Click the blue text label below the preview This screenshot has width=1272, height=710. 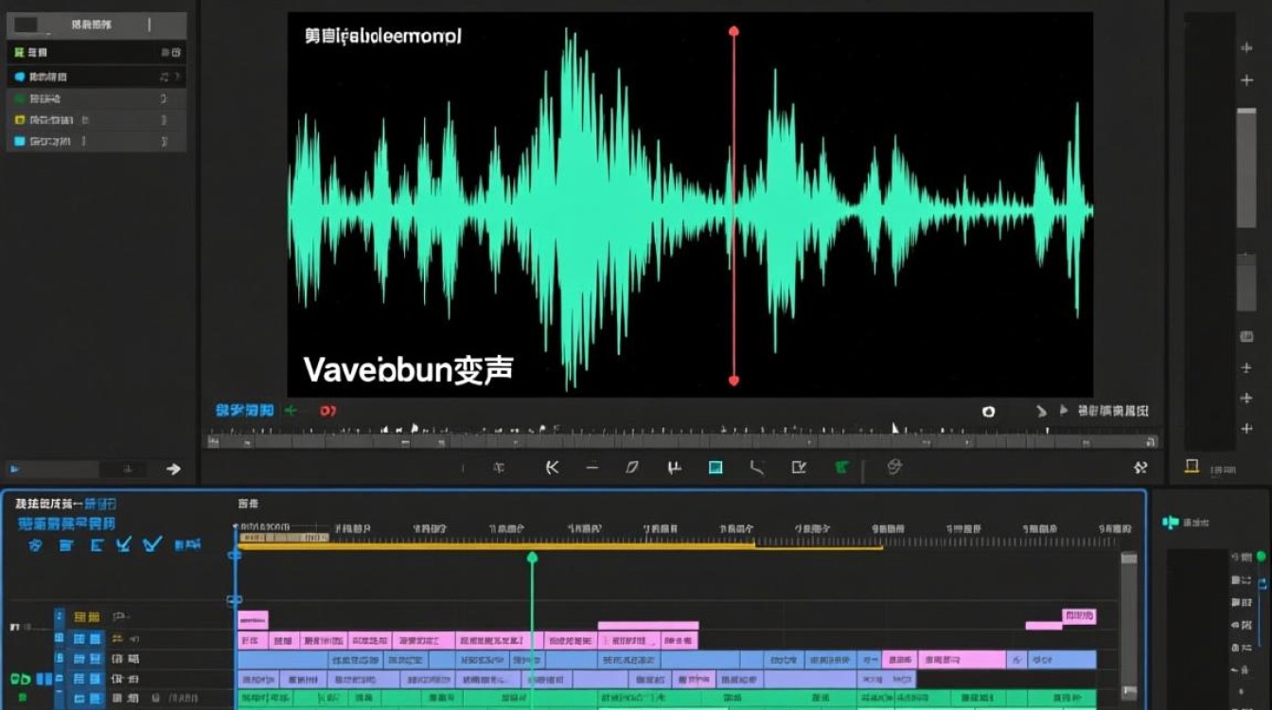(x=244, y=411)
